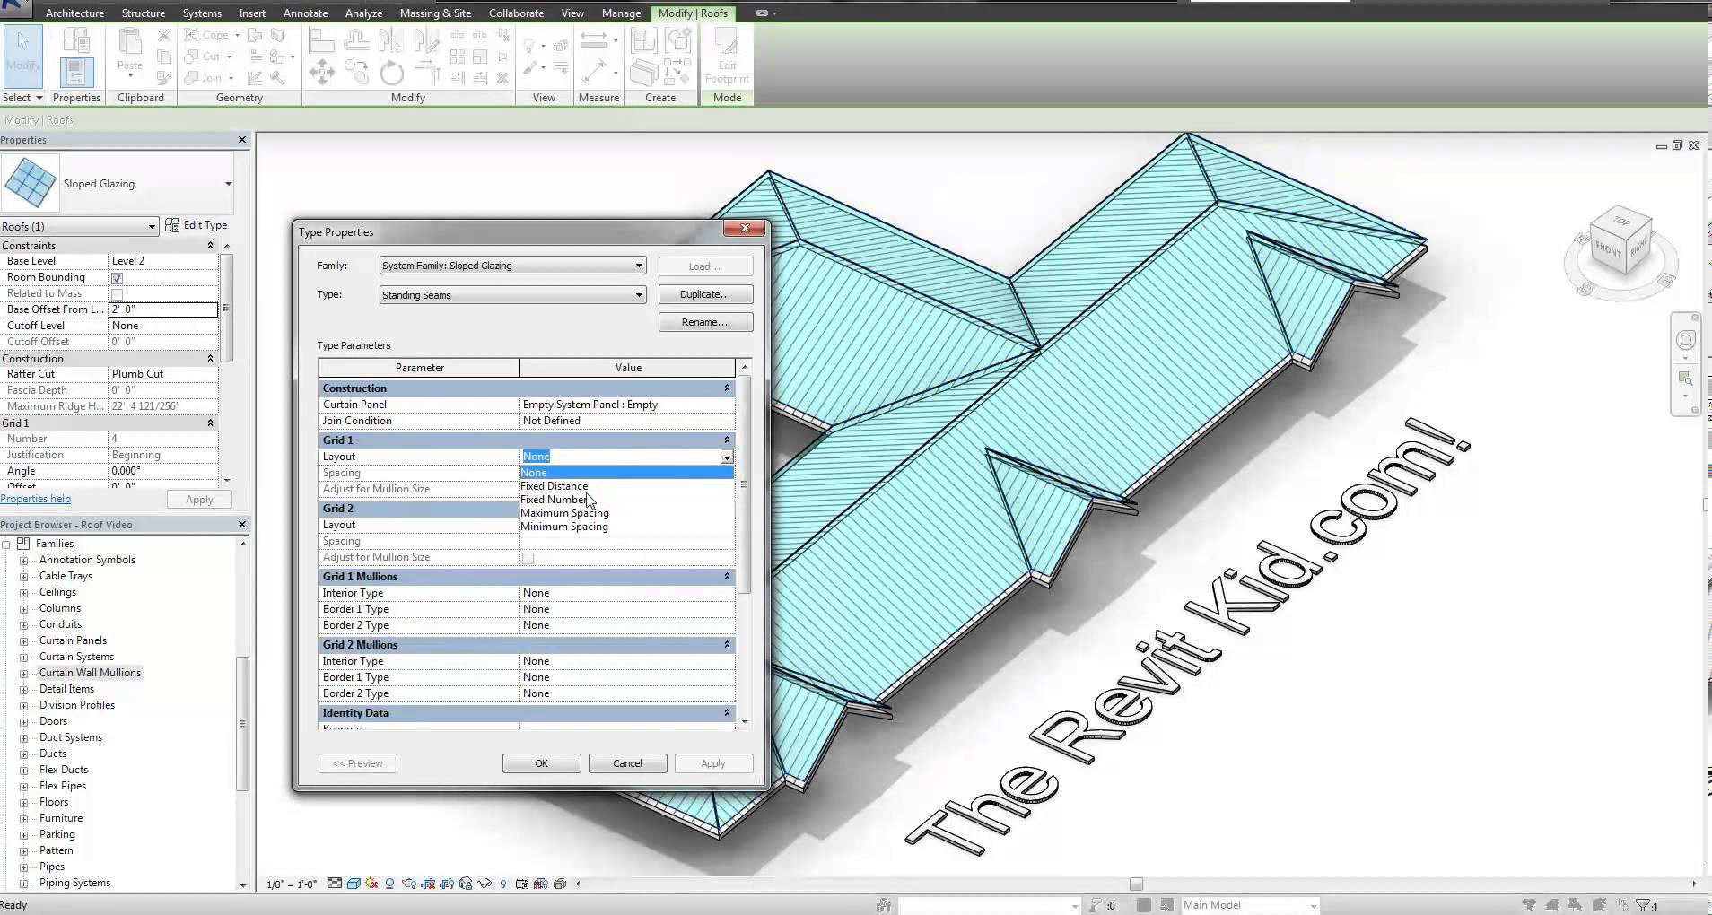Open Detail Level in view control bar
This screenshot has width=1712, height=915.
pyautogui.click(x=335, y=884)
